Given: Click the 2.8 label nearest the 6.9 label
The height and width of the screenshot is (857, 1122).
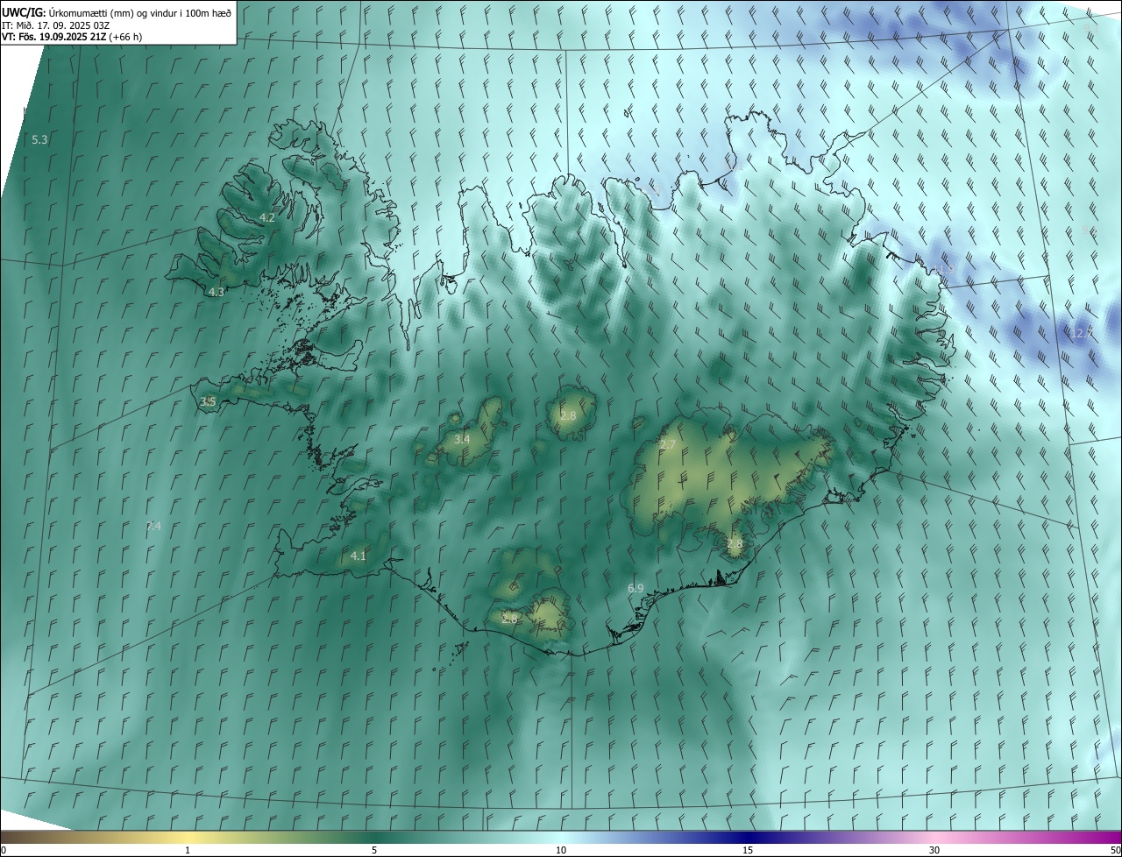Looking at the screenshot, I should [x=735, y=543].
